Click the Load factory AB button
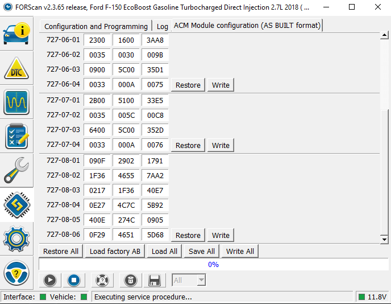Screen dimensions: 391x304 click(115, 251)
